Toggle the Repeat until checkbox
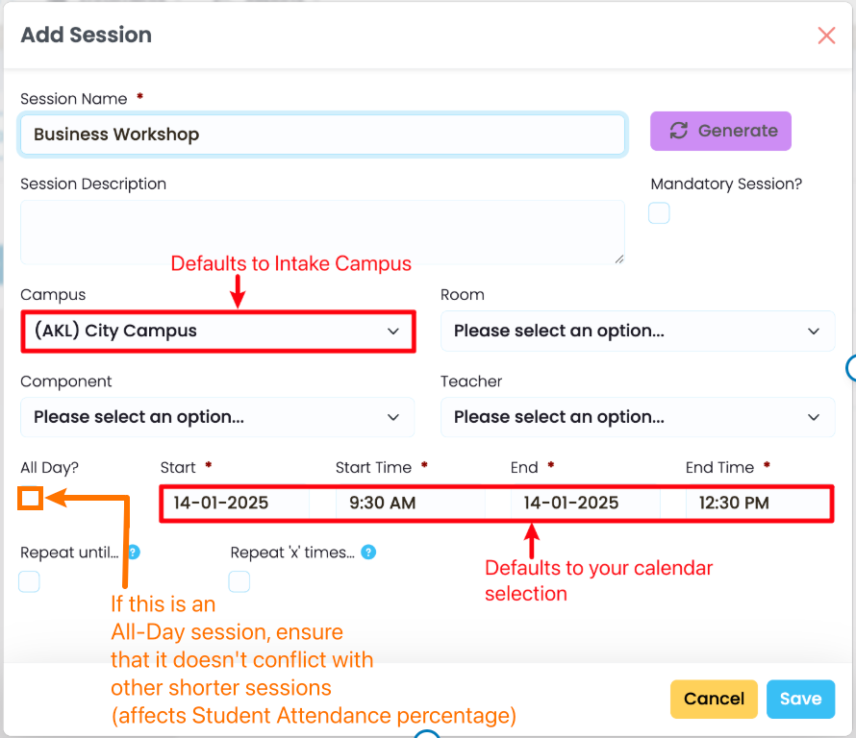The height and width of the screenshot is (738, 856). pyautogui.click(x=30, y=581)
